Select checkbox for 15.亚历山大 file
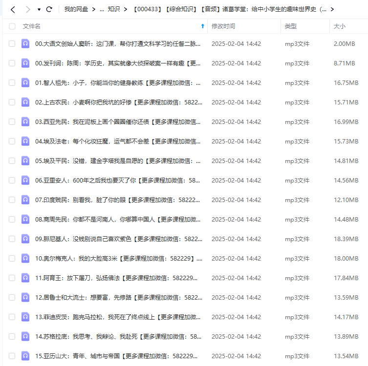Viewport: 368px width, 366px height. (x=12, y=356)
